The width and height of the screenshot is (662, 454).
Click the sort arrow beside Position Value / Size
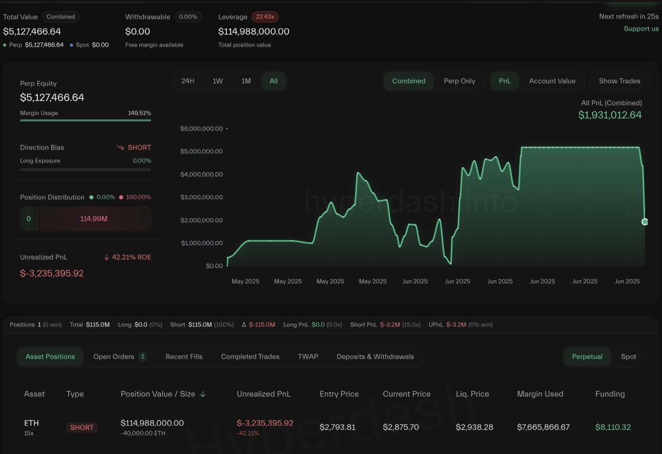(203, 394)
